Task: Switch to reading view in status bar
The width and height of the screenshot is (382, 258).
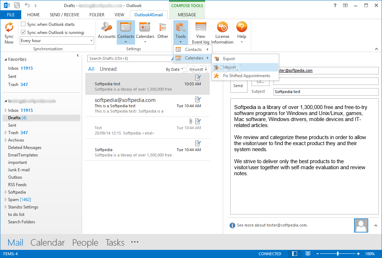Action: point(308,254)
